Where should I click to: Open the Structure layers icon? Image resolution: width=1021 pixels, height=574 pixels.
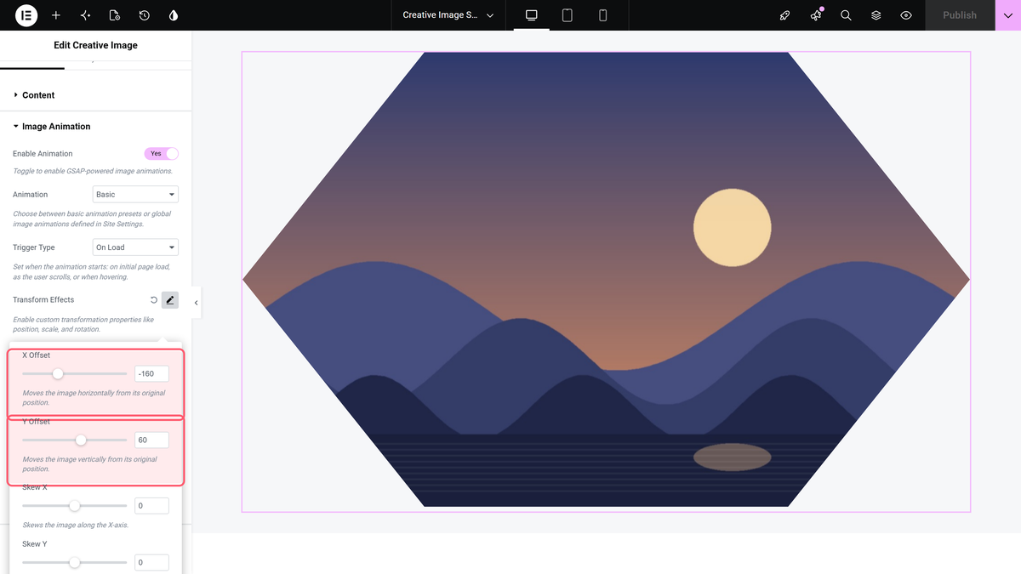coord(876,15)
